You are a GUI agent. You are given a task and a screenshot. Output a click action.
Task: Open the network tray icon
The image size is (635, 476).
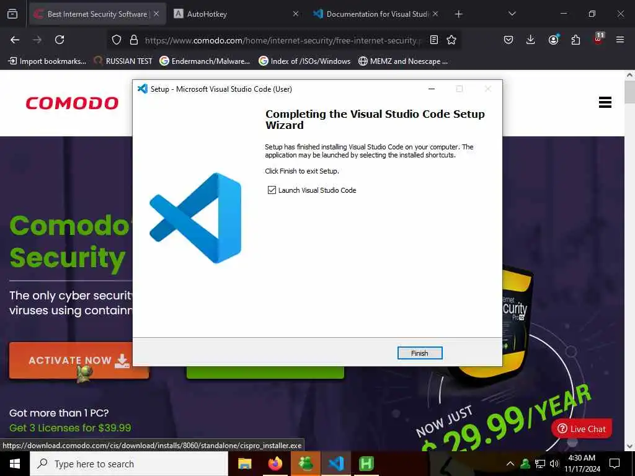click(x=540, y=464)
